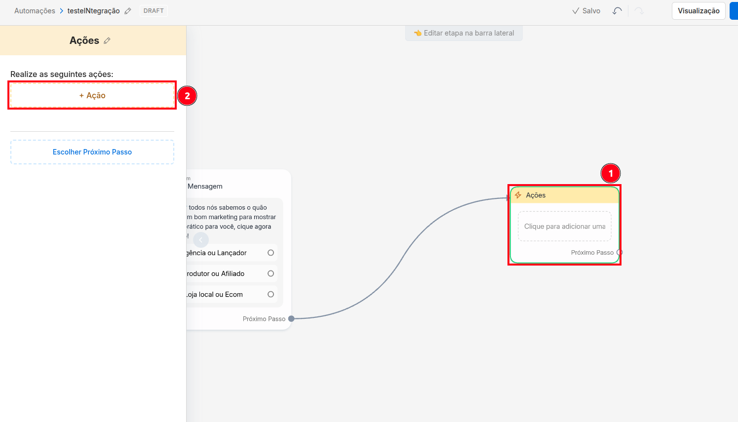Click 'Clique para adicionar uma' placeholder

tap(565, 227)
